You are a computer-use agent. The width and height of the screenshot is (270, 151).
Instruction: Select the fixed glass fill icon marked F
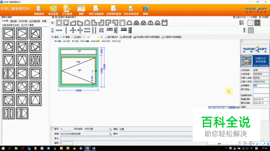[250, 23]
